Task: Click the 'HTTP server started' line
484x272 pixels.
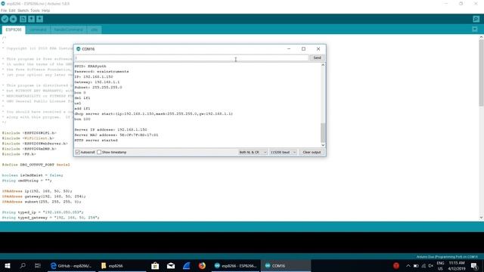Action: (96, 141)
